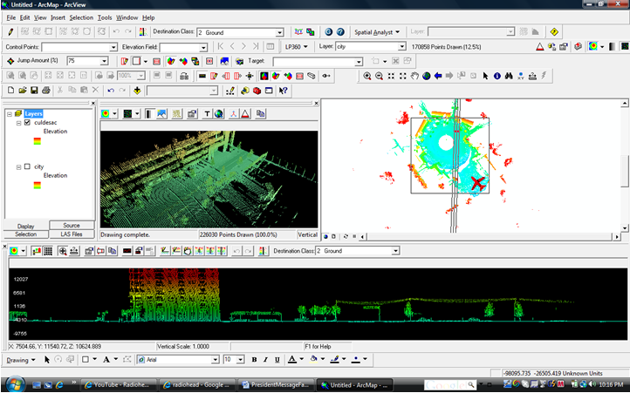This screenshot has width=630, height=393.
Task: Click the zoom icon in profile toolbar
Action: [x=63, y=251]
